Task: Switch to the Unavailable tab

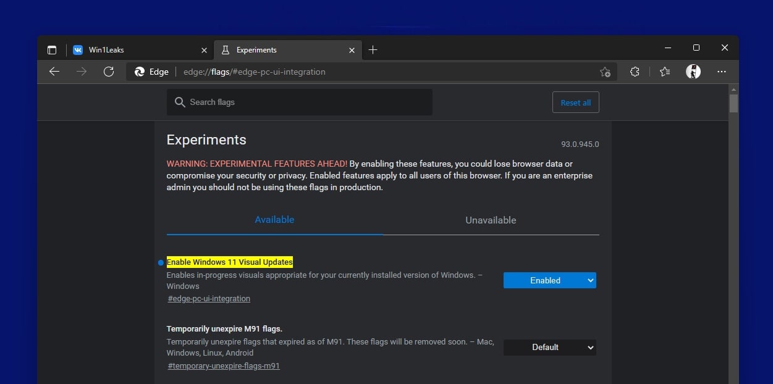Action: [491, 220]
